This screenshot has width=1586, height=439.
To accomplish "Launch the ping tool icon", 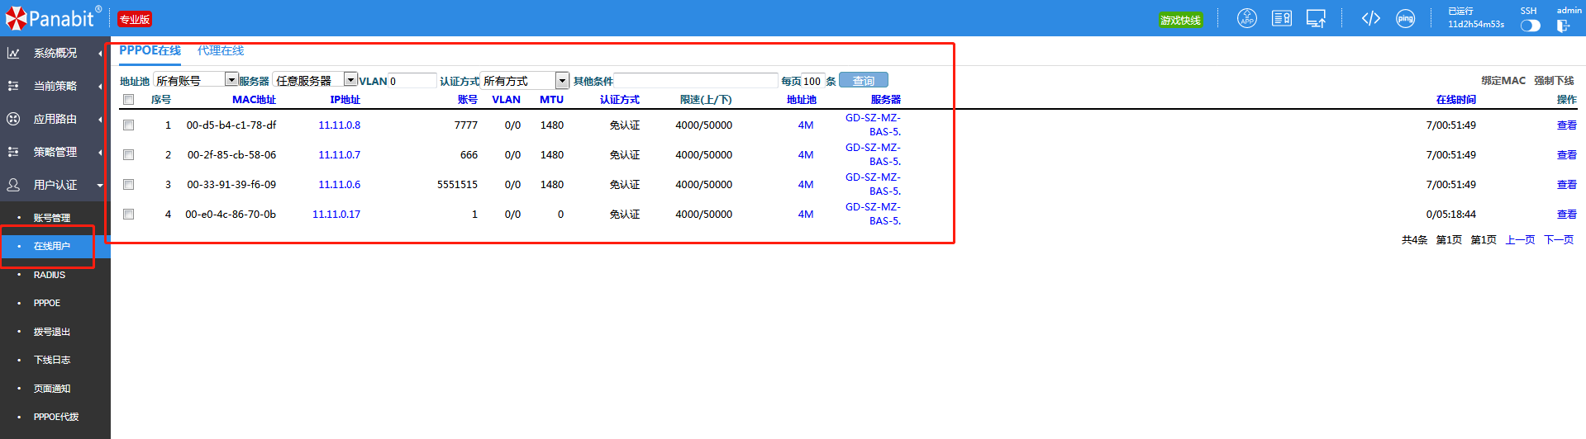I will (1405, 18).
